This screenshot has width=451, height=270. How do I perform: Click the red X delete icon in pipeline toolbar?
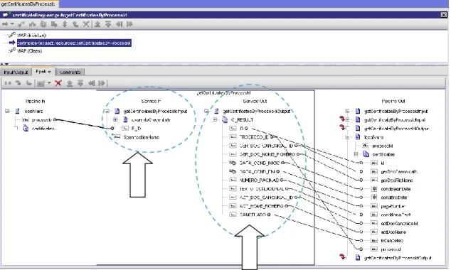click(58, 83)
